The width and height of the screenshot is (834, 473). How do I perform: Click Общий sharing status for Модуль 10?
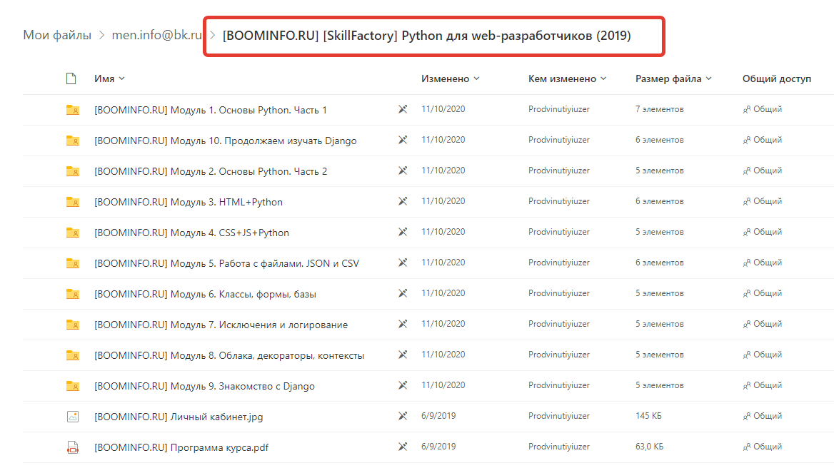point(762,140)
